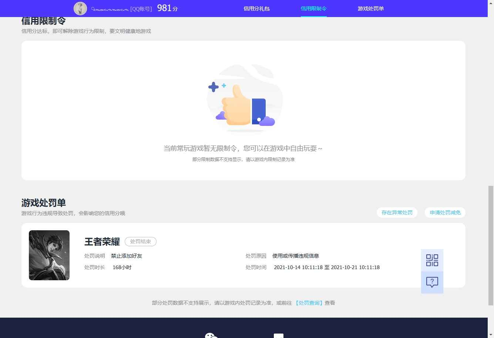Click the 处罚结束 status badge
Screen dimensions: 494x338
tap(141, 242)
